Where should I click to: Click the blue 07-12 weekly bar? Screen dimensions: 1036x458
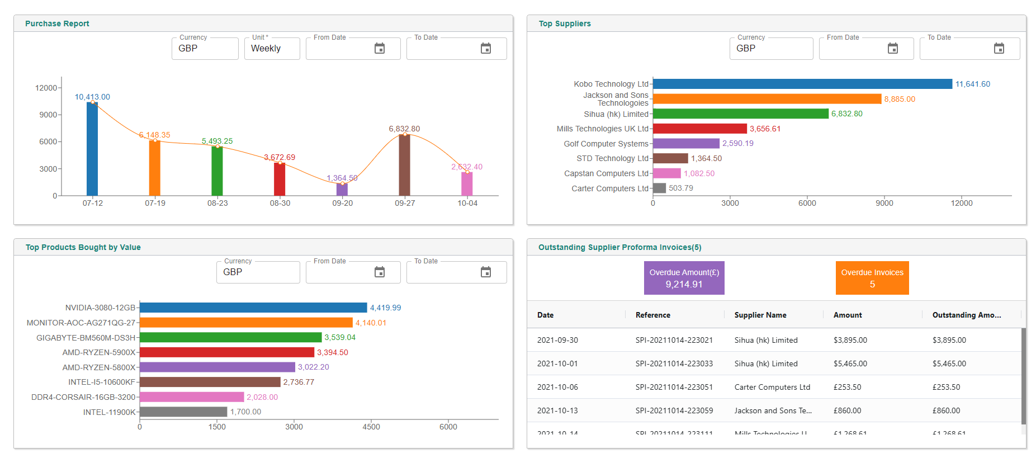(x=92, y=149)
